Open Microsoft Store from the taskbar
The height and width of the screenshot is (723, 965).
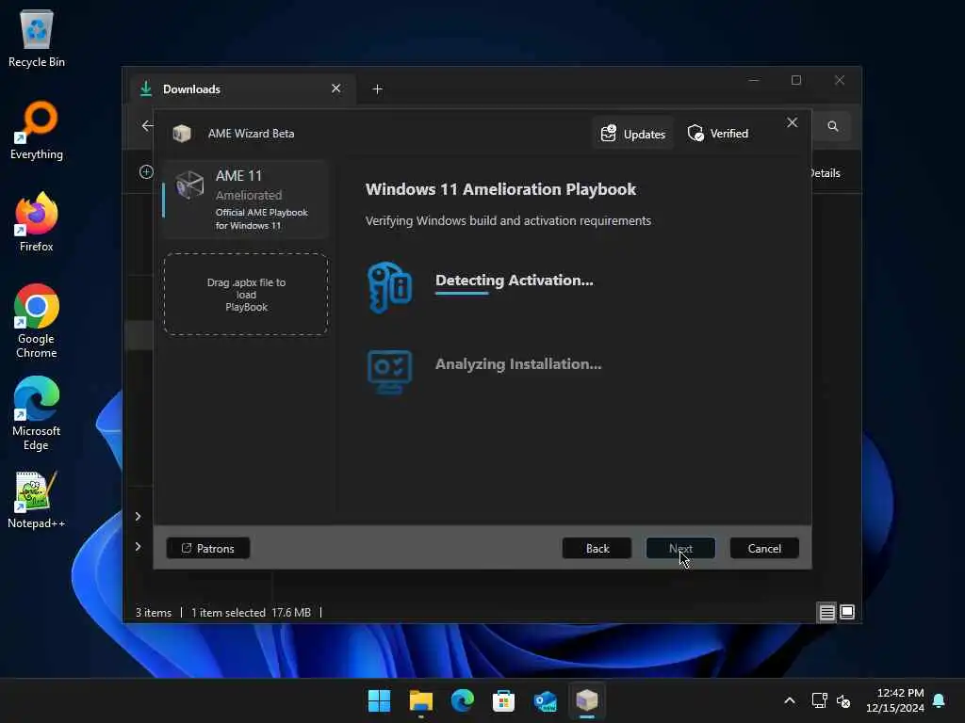click(503, 700)
